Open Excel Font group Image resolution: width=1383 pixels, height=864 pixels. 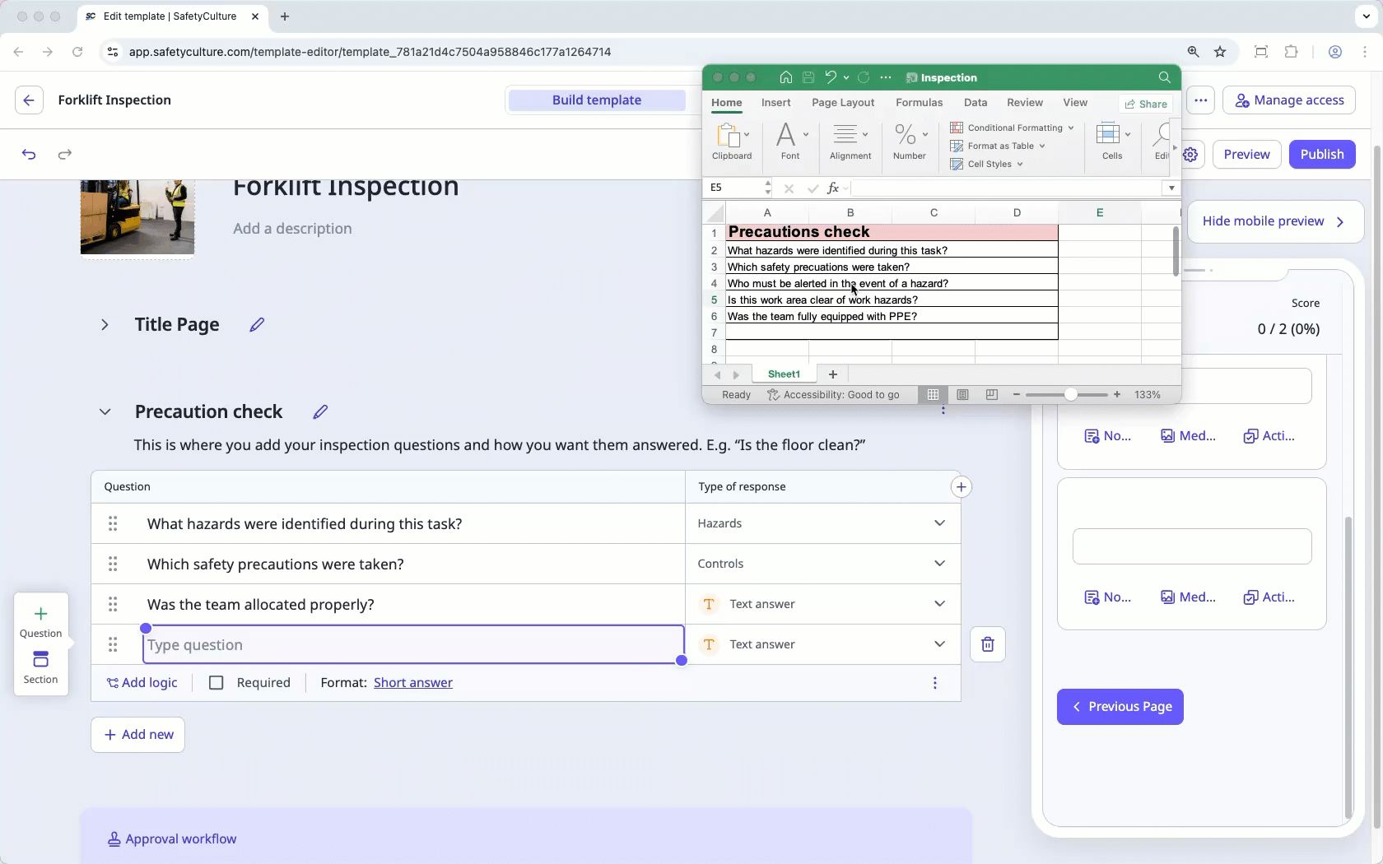click(790, 142)
